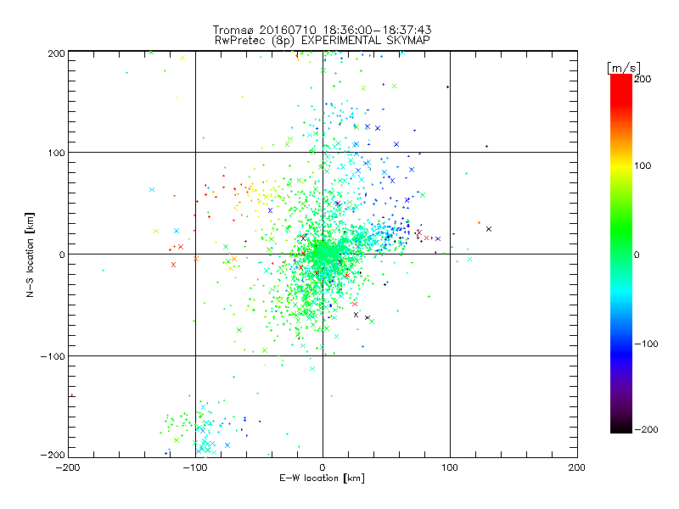Click the colorbar tick label '100'

[x=643, y=165]
